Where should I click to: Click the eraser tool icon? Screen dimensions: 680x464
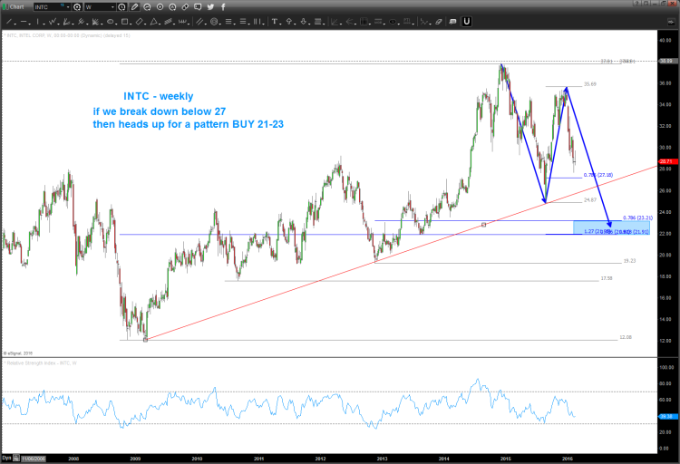point(438,21)
